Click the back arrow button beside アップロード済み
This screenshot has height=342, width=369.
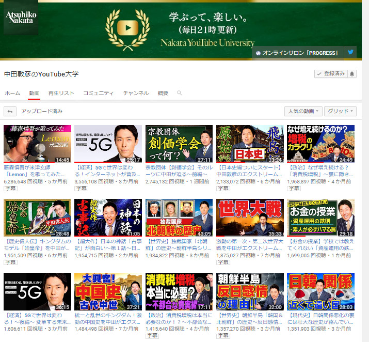pos(10,112)
